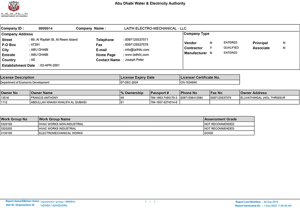
Task: Click the Contractor QUALIFIED status
Action: click(231, 48)
